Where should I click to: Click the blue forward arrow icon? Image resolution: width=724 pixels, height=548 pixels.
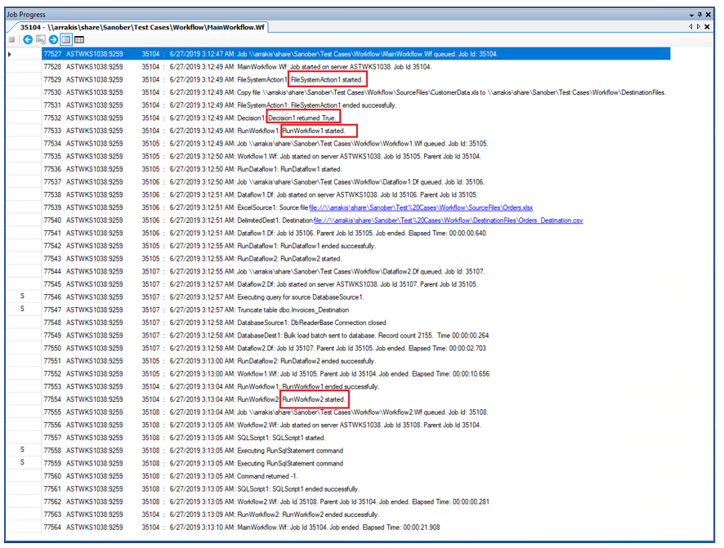coord(53,39)
